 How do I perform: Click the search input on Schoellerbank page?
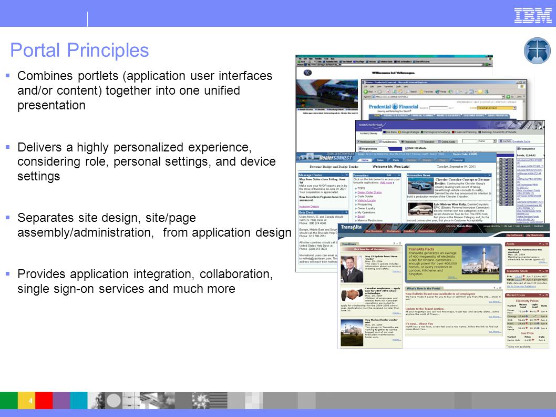pos(469,141)
